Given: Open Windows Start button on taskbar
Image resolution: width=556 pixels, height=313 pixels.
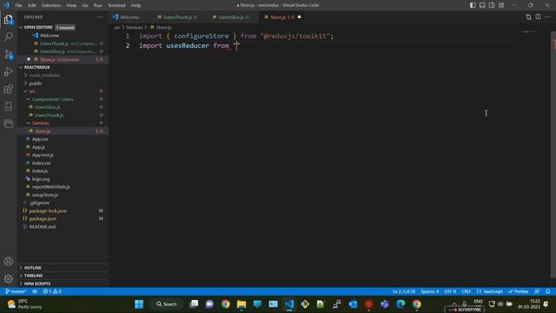Looking at the screenshot, I should 139,304.
